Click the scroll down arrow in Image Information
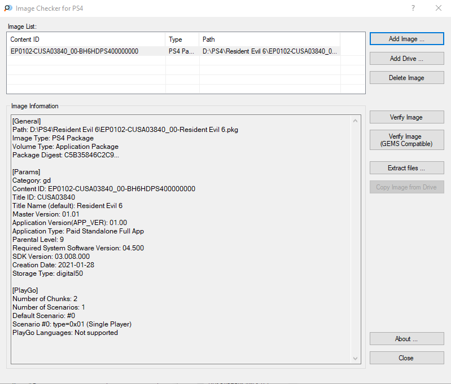Image resolution: width=451 pixels, height=384 pixels. click(356, 359)
